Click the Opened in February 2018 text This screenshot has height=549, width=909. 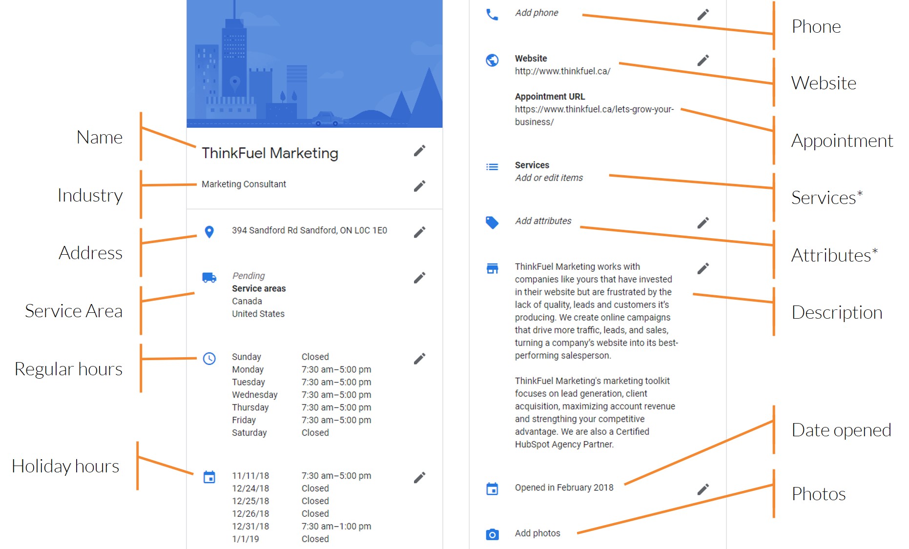coord(564,488)
